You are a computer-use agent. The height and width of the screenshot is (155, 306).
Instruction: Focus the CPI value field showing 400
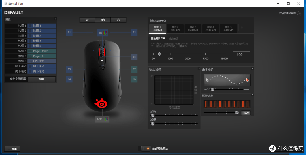point(242,55)
